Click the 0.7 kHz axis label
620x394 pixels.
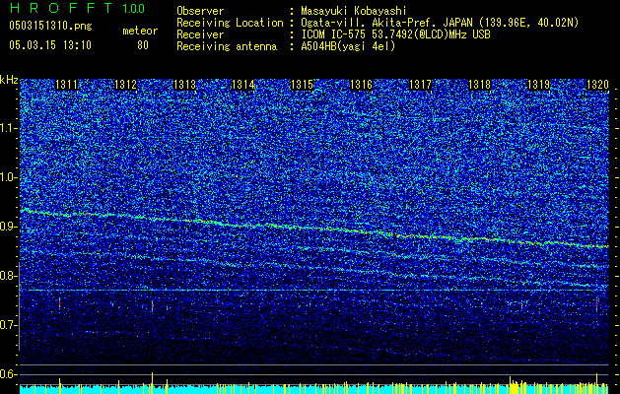(x=9, y=325)
